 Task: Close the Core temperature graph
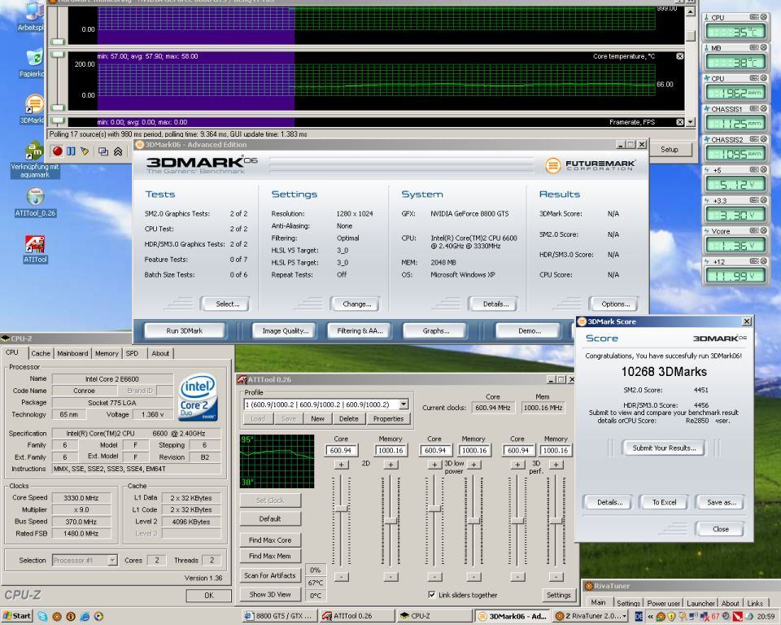pos(680,56)
